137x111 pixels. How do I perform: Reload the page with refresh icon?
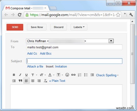pyautogui.click(x=20, y=15)
